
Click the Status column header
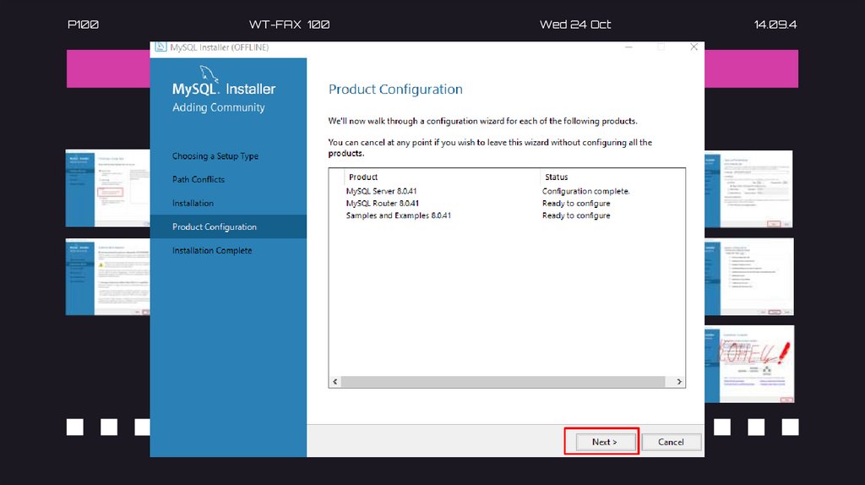point(612,177)
